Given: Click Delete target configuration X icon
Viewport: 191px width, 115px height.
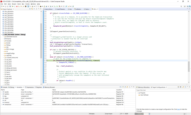Looking at the screenshot, I should [180, 87].
